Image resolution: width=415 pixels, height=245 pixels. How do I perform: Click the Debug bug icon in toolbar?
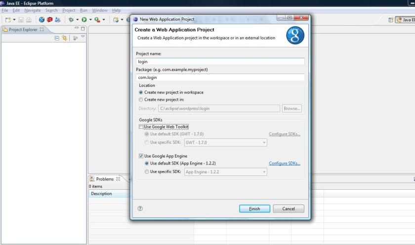[x=71, y=20]
